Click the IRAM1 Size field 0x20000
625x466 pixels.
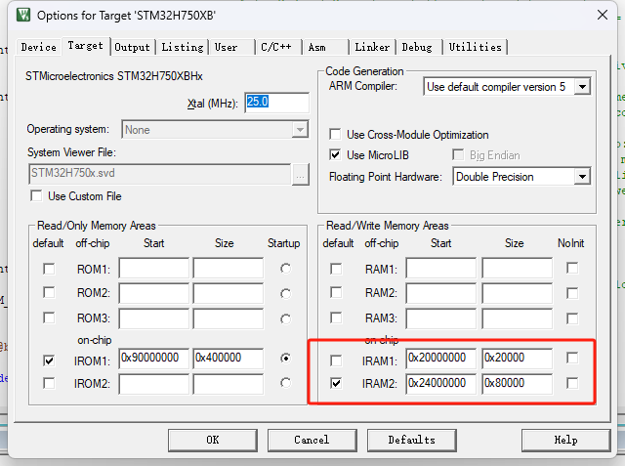click(517, 359)
